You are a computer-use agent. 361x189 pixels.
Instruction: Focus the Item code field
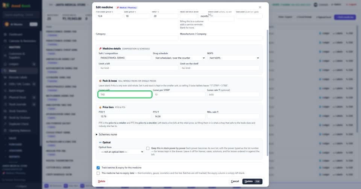[x=221, y=19]
